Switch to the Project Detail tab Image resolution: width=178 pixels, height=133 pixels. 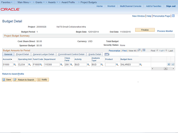tap(22, 54)
